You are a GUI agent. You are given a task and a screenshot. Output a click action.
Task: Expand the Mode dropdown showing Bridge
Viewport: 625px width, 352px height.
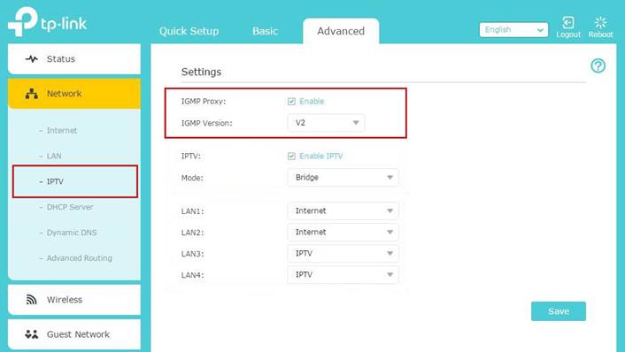(x=343, y=177)
